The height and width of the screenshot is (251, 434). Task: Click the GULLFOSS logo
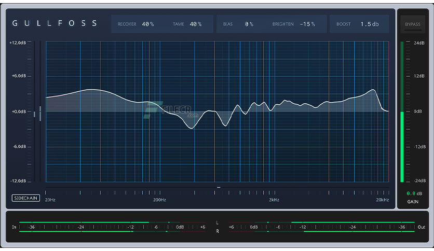pyautogui.click(x=55, y=23)
